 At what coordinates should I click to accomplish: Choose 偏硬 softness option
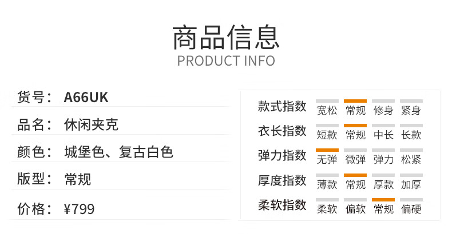pyautogui.click(x=411, y=209)
